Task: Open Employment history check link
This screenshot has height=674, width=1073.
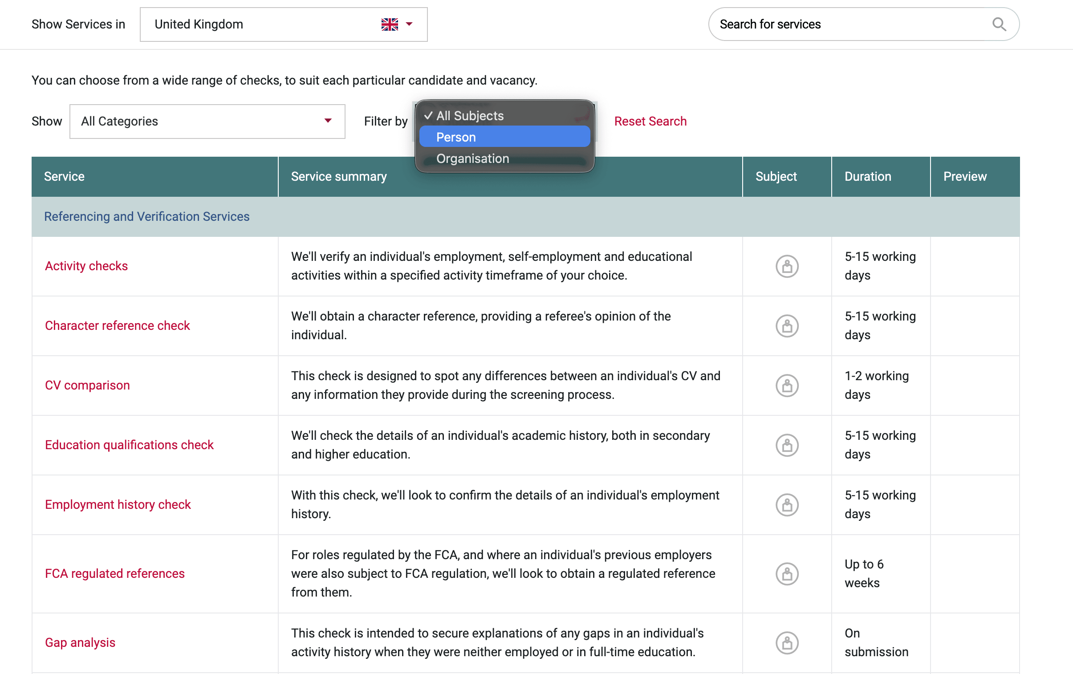Action: [118, 505]
